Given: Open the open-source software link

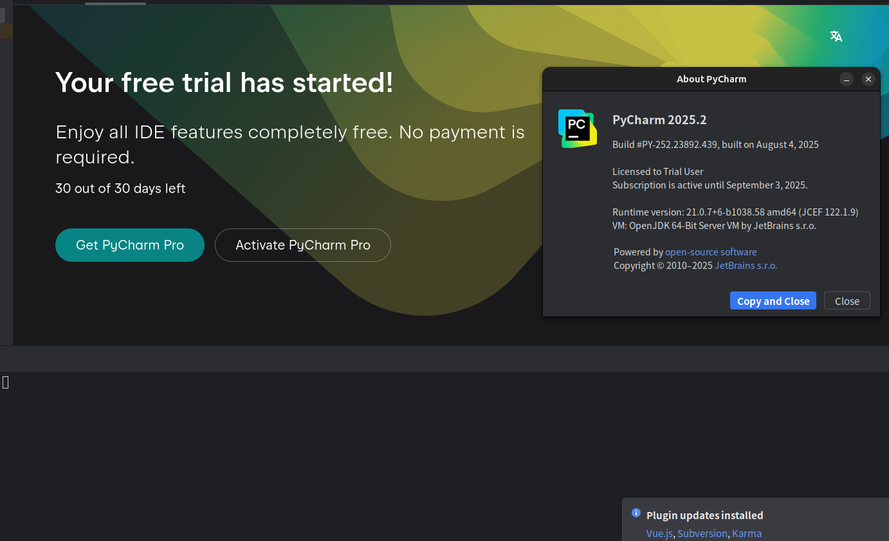Looking at the screenshot, I should coord(711,252).
